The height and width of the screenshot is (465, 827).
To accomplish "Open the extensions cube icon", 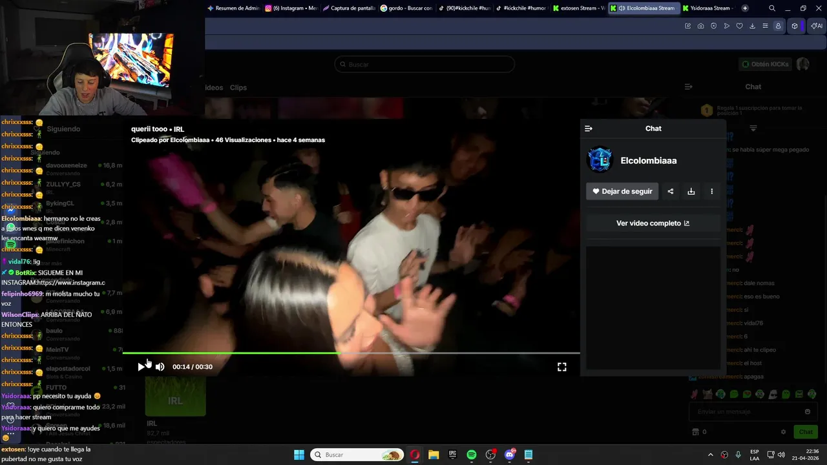I will click(795, 26).
